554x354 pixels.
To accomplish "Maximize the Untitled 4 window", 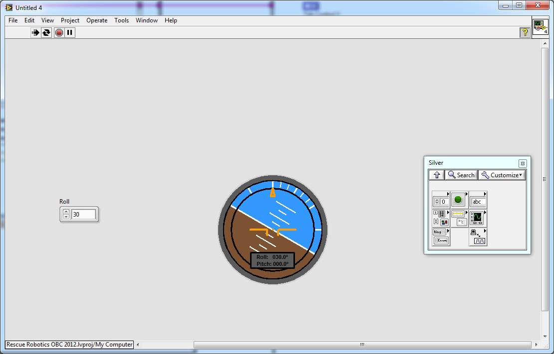I will pyautogui.click(x=519, y=5).
